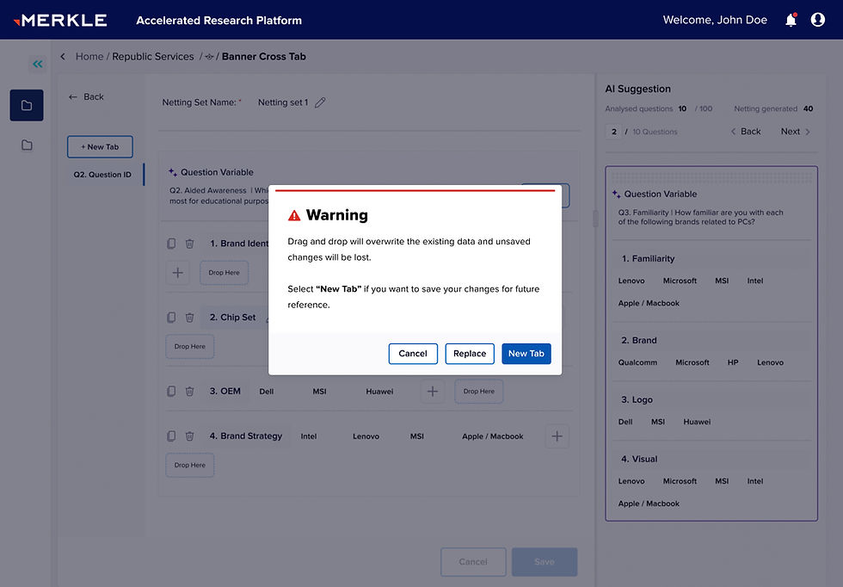
Task: Open the second folder icon in sidebar
Action: click(27, 145)
